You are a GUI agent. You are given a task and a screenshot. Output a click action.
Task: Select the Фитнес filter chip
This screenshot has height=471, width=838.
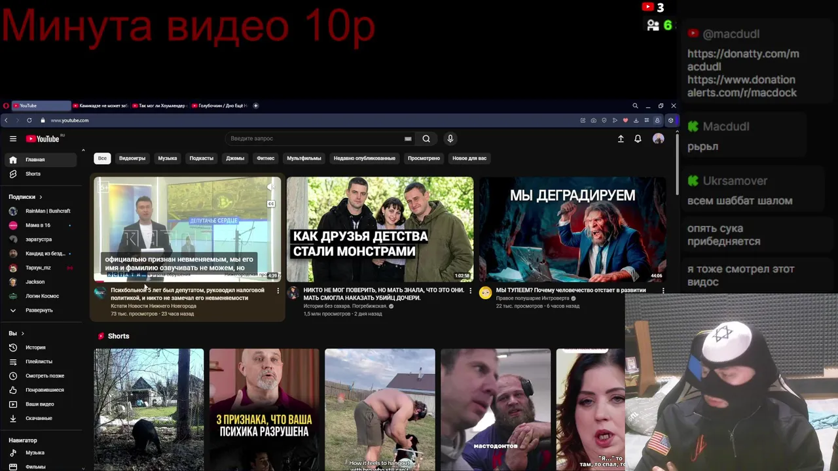pos(266,158)
